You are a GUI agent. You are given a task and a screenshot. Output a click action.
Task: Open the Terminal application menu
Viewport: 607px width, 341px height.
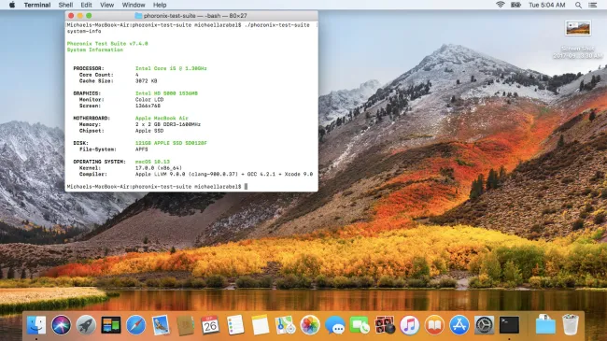tap(37, 5)
